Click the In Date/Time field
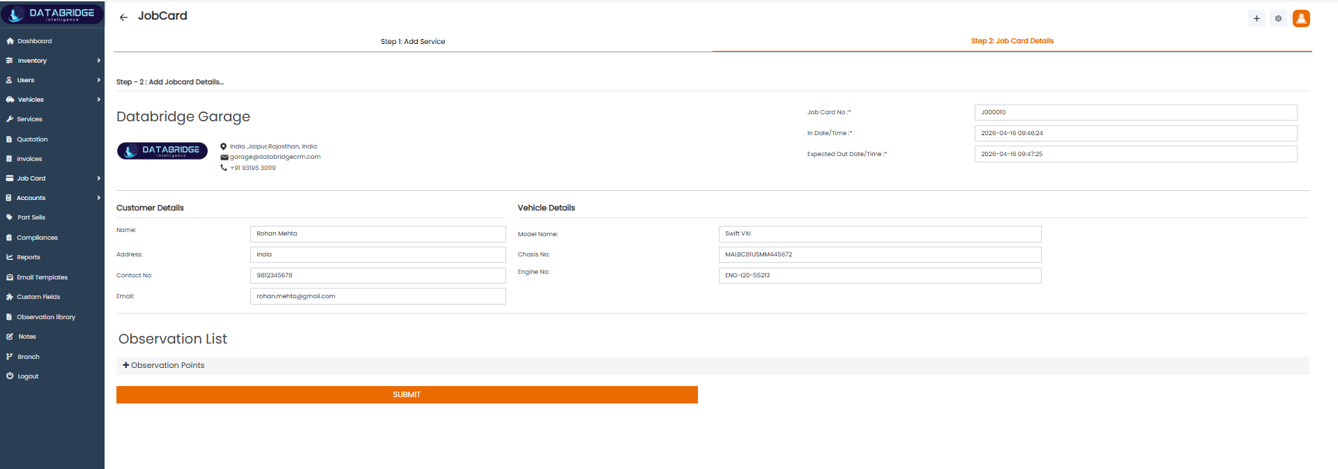The image size is (1338, 469). pyautogui.click(x=1136, y=133)
